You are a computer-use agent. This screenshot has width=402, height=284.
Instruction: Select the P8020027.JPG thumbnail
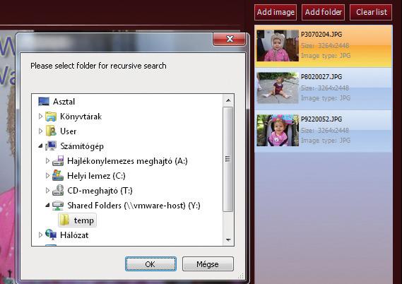[278, 88]
